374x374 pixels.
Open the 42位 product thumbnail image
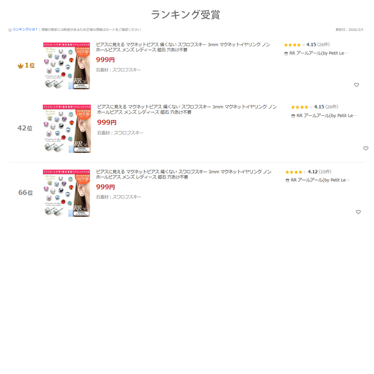click(67, 129)
